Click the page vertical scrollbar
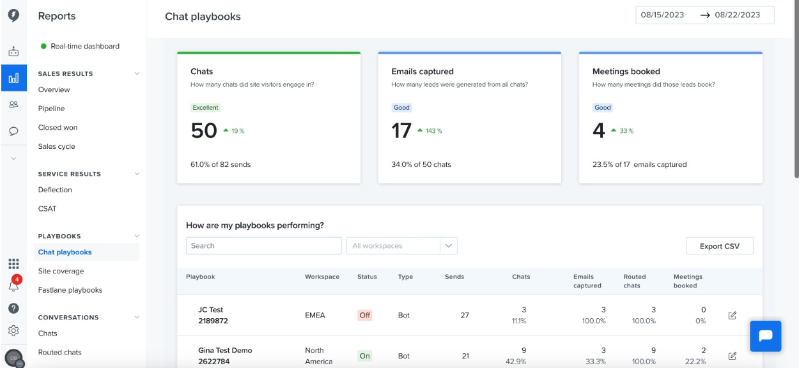The image size is (799, 368). (796, 89)
